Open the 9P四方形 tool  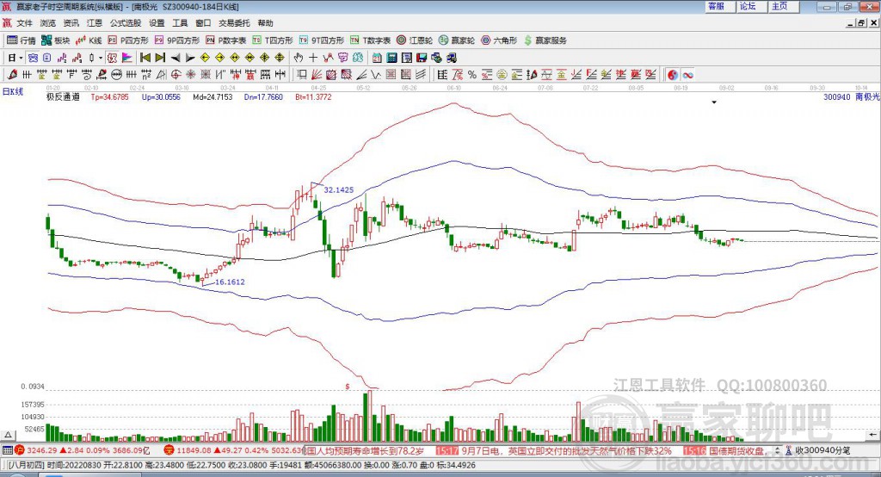tap(177, 40)
